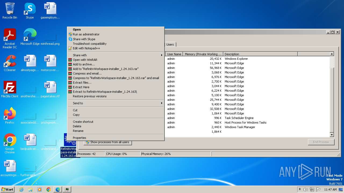The width and height of the screenshot is (344, 193).
Task: Open Acrobat Reader DC shortcut
Action: [x=10, y=39]
